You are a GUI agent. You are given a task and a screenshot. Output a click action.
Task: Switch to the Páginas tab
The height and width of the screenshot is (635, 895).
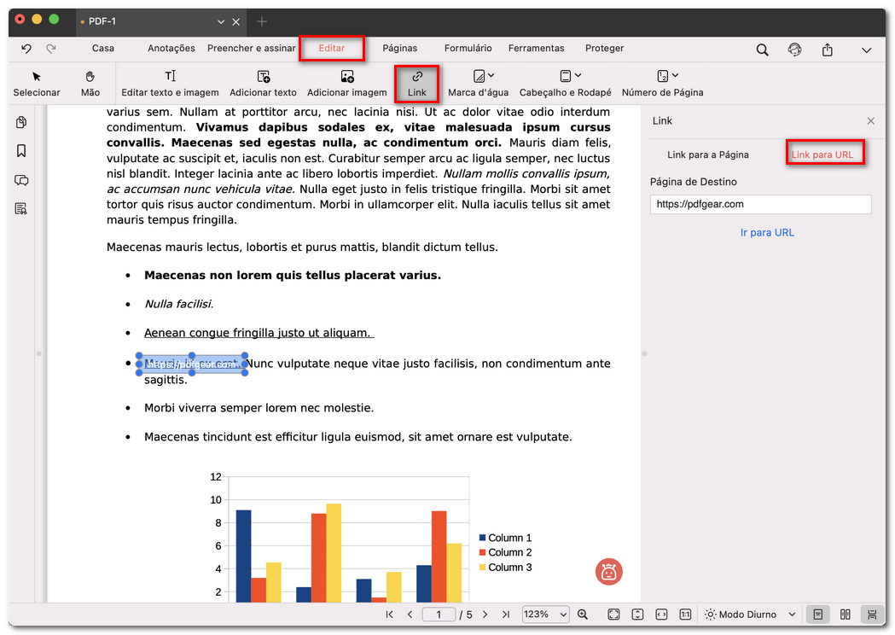pyautogui.click(x=399, y=49)
